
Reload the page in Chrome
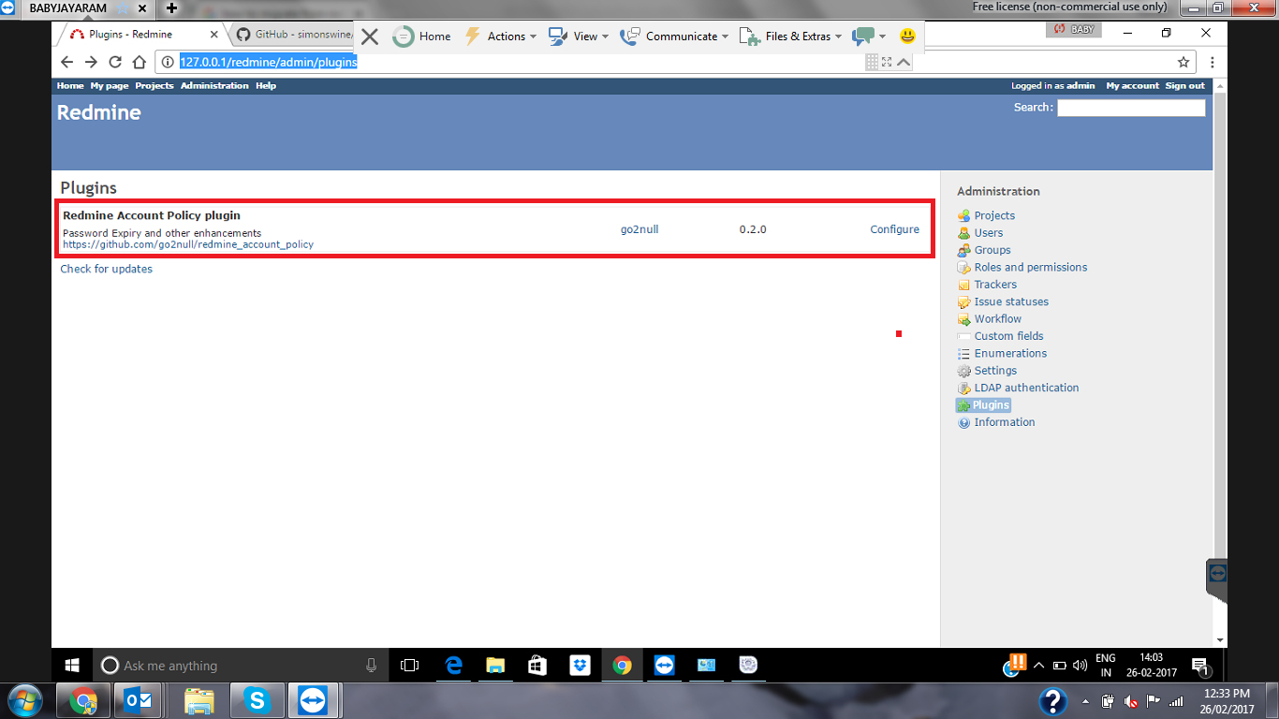(x=115, y=62)
